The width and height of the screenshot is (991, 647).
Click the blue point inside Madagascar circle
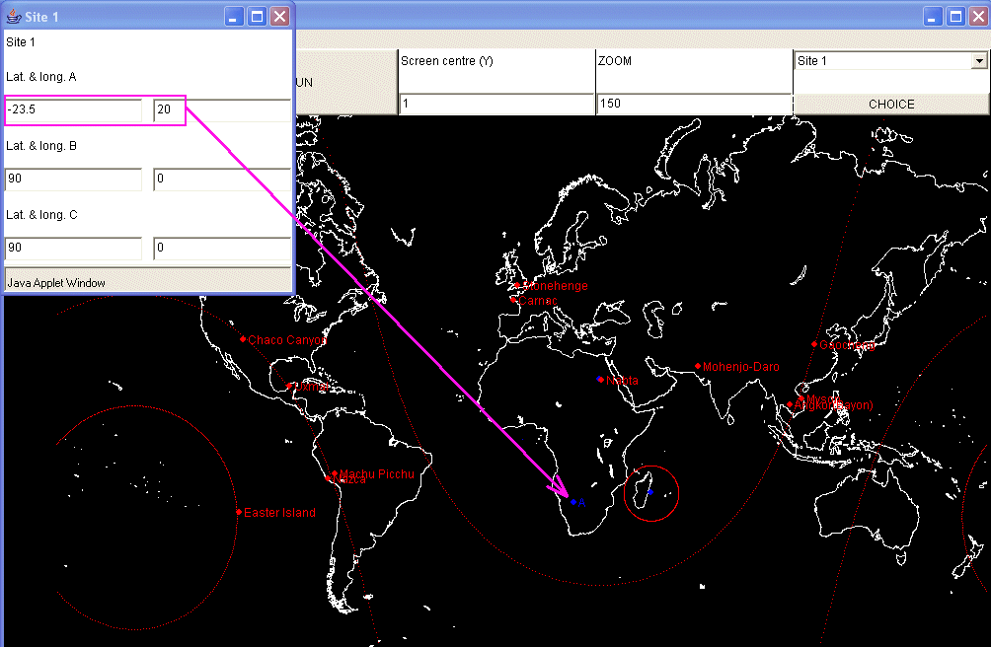tap(650, 492)
